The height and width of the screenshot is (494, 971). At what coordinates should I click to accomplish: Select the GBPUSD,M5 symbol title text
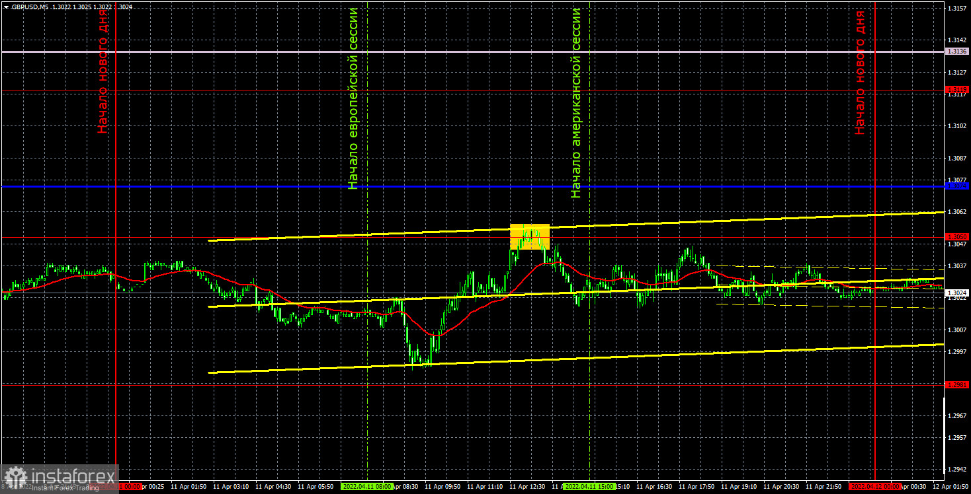point(30,6)
